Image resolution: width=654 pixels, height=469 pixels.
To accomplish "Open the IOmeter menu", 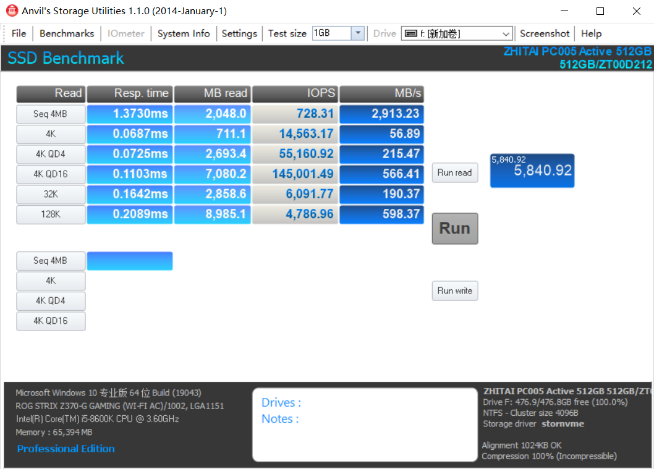I will point(125,33).
